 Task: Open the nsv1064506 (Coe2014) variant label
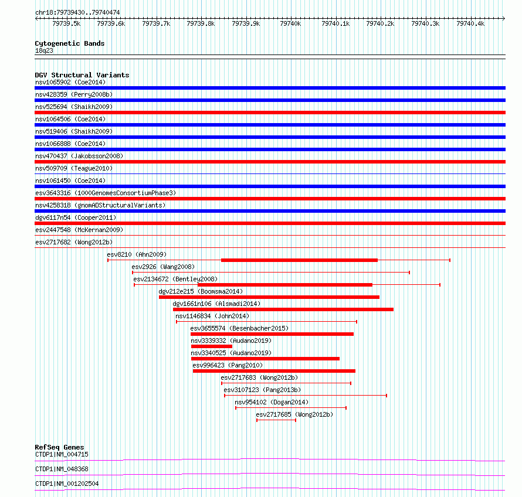coord(70,119)
